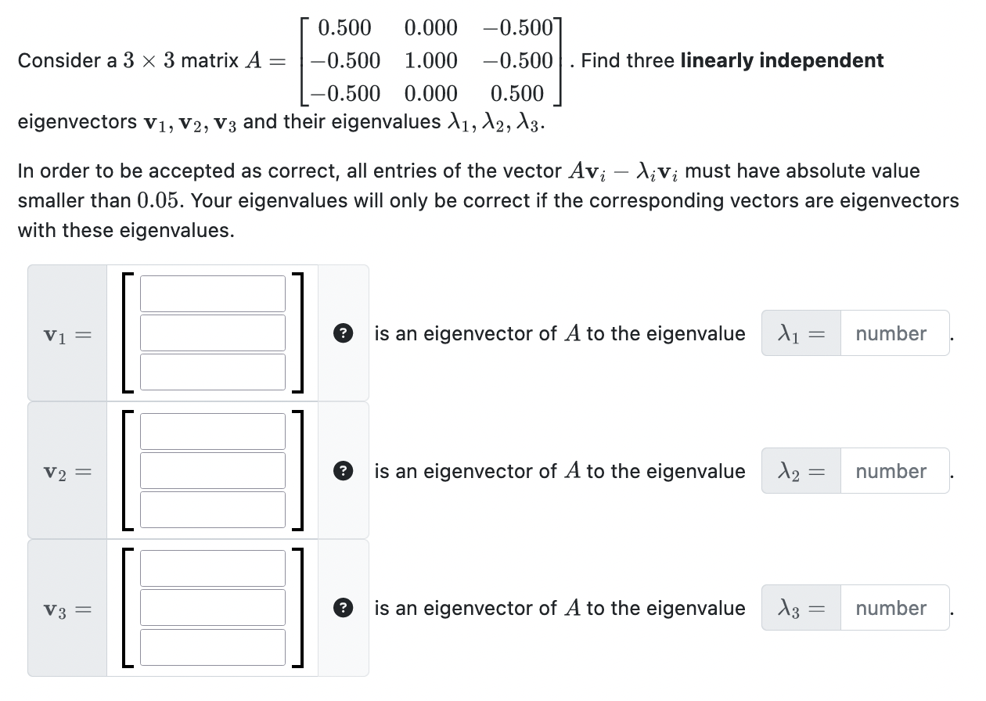Select the top entry box of vector v3
This screenshot has width=986, height=701.
tap(212, 568)
